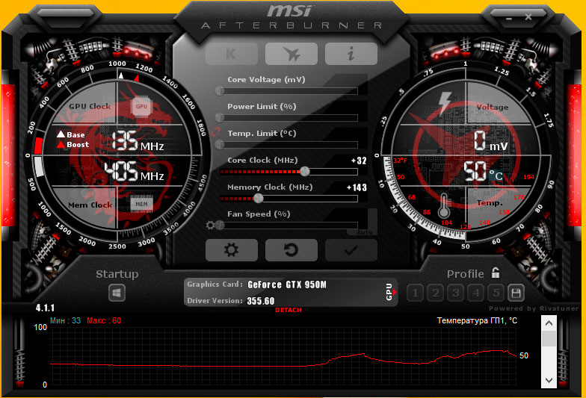Click the MEM chip icon on gauge
This screenshot has width=586, height=398.
tap(141, 204)
